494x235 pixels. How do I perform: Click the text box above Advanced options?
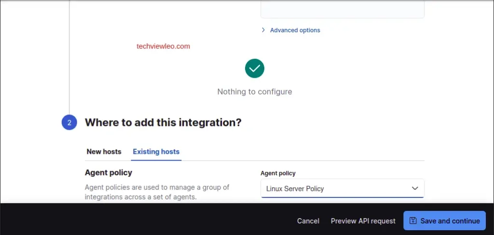[342, 9]
